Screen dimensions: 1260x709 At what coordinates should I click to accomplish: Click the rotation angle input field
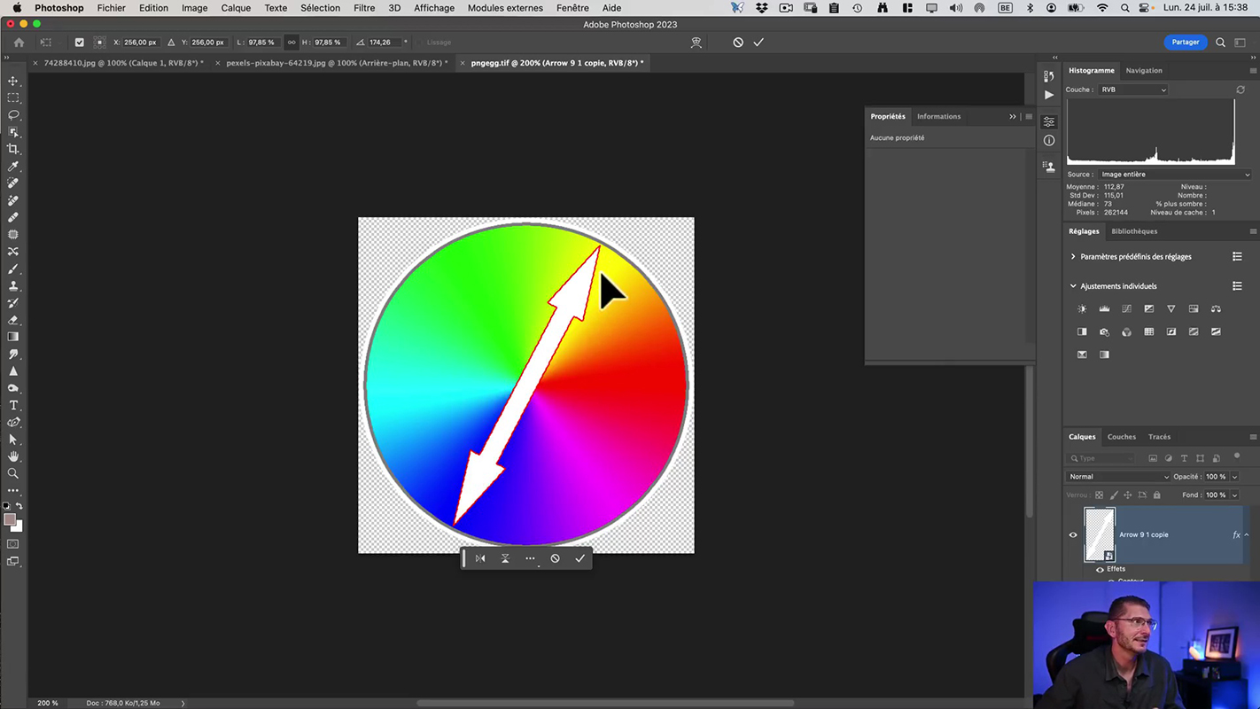382,43
